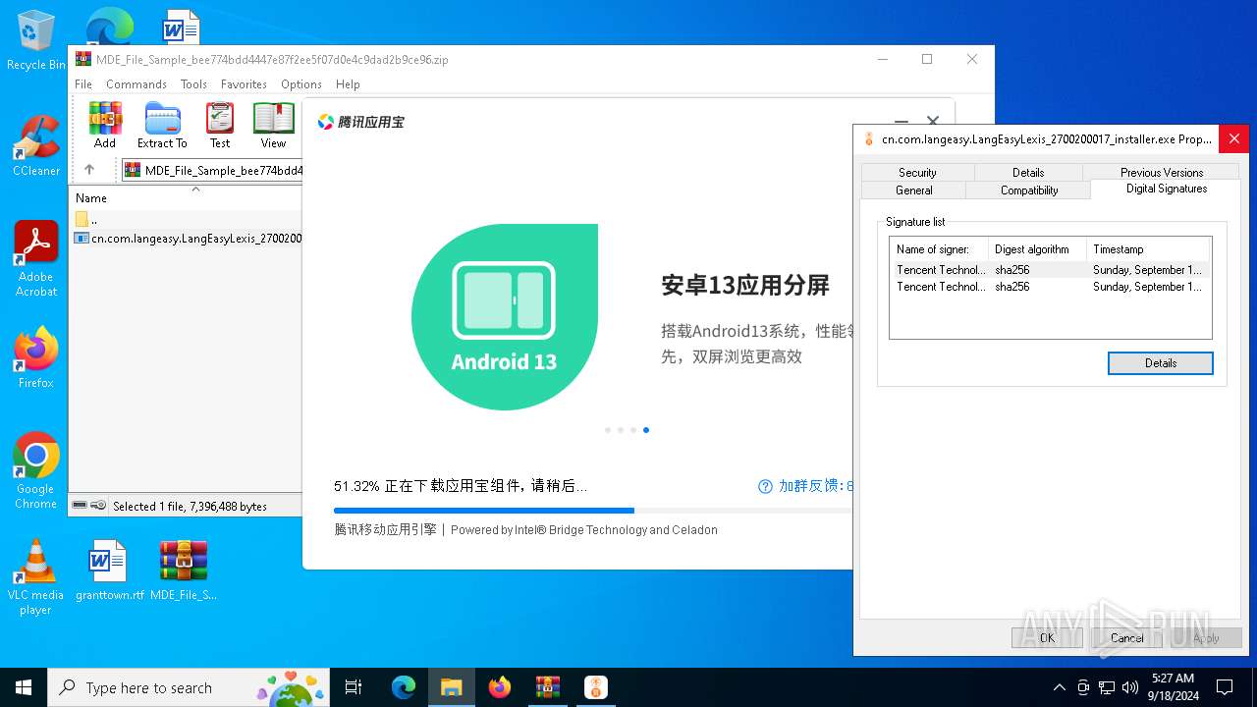The width and height of the screenshot is (1257, 707).
Task: Click the help question mark icon
Action: [765, 486]
